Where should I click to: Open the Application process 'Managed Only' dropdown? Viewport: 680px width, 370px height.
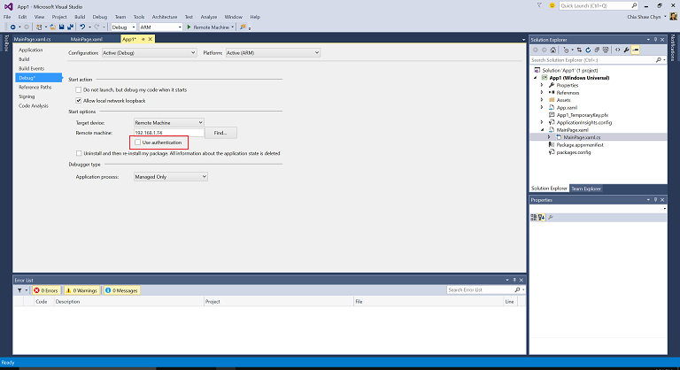pos(170,177)
